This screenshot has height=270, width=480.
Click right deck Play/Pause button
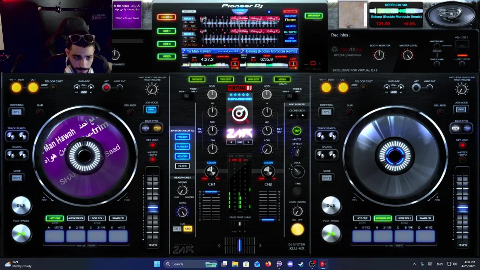click(x=331, y=234)
